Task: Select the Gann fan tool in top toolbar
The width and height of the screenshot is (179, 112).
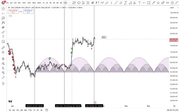Action: click(130, 3)
